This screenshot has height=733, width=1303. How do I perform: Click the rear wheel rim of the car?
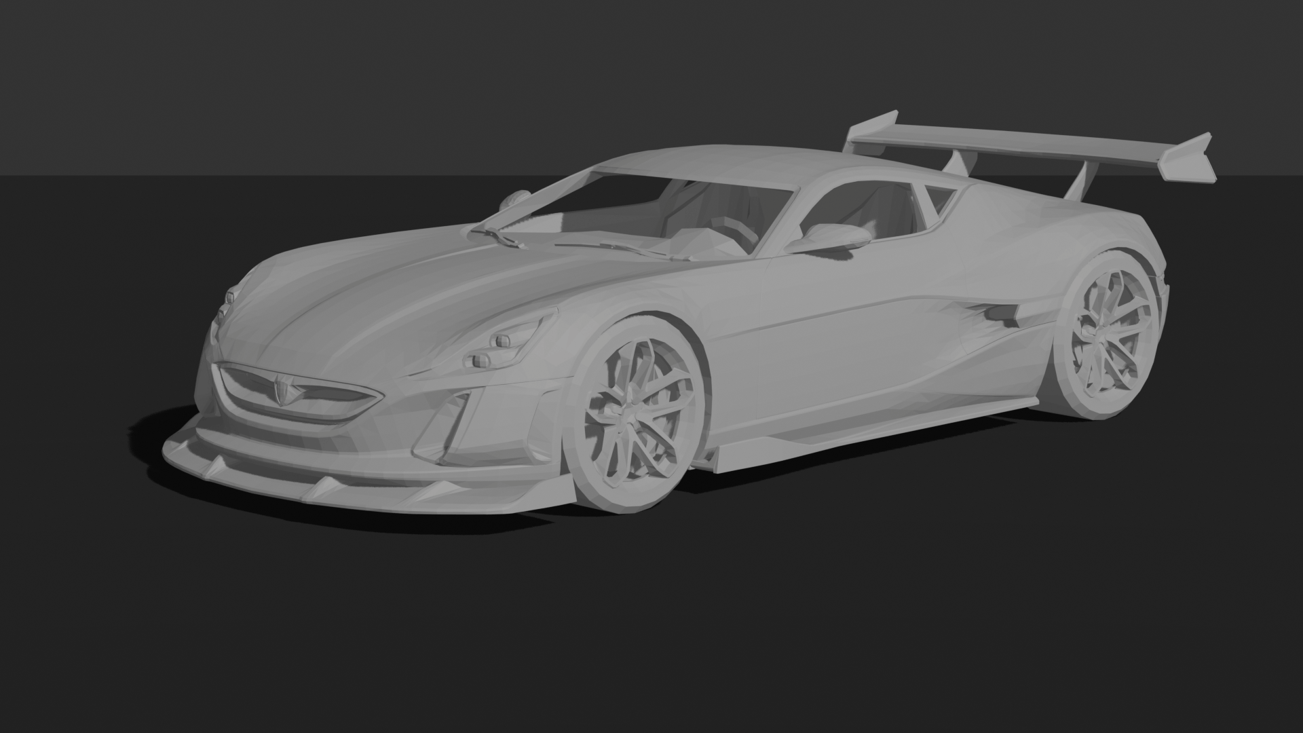[x=1110, y=333]
